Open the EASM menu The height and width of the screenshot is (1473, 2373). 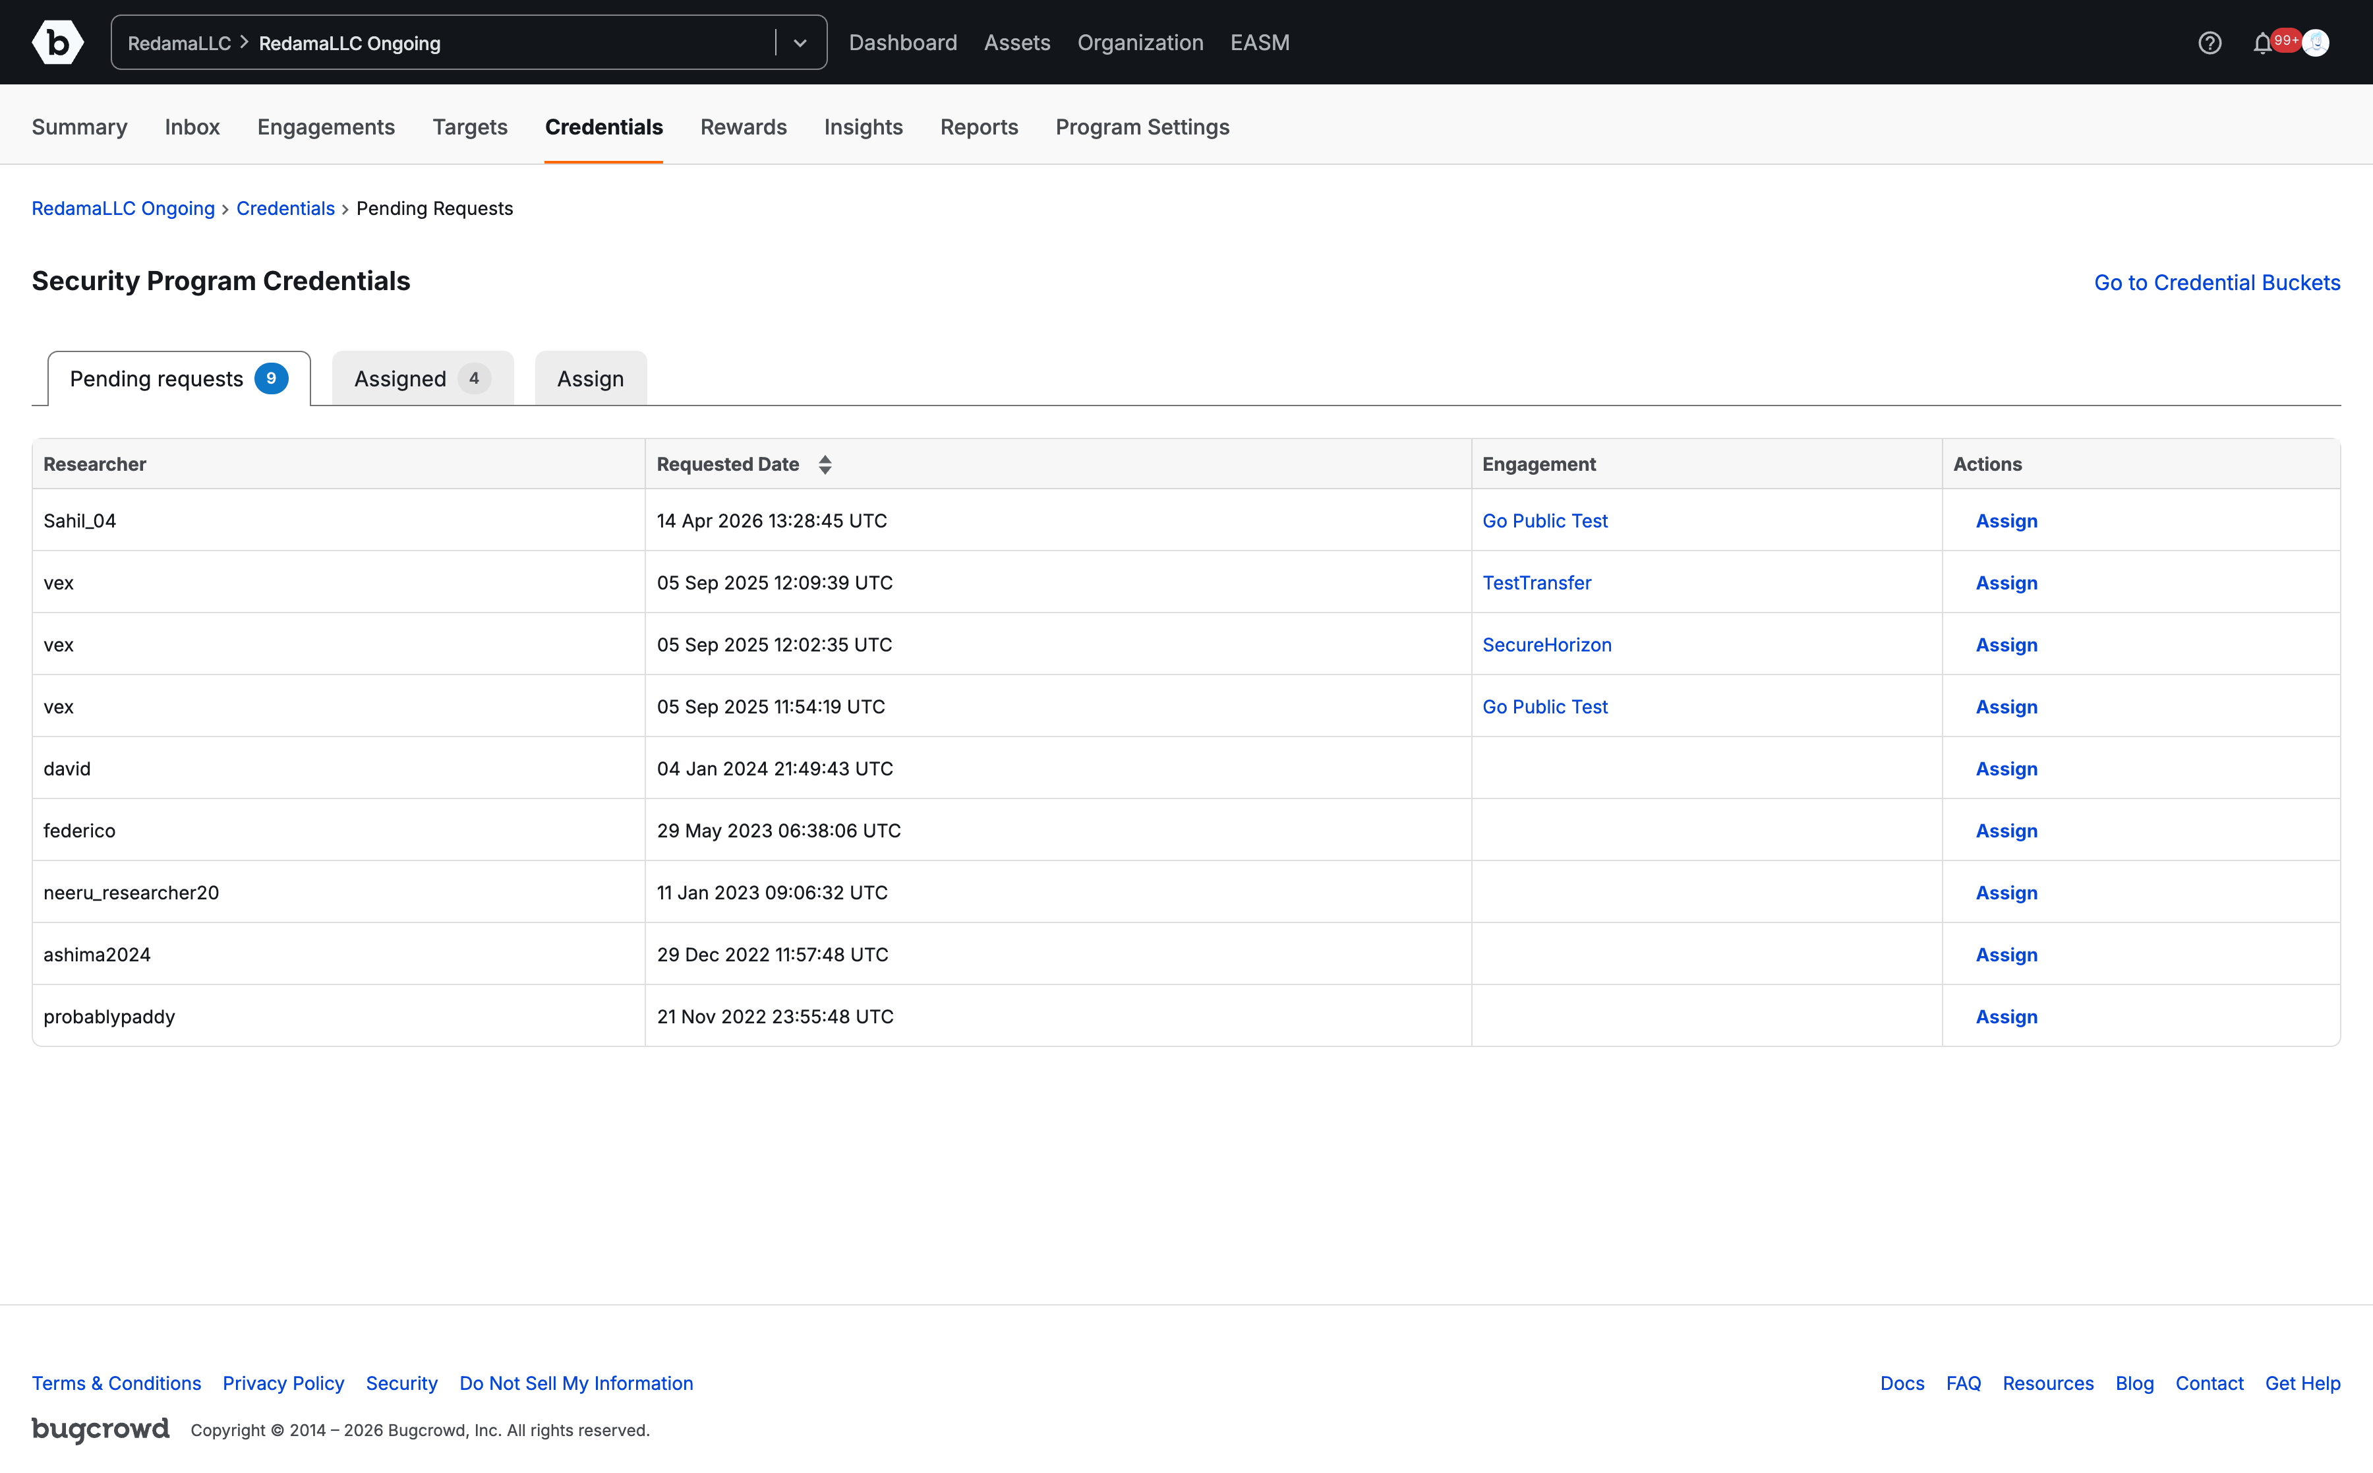pyautogui.click(x=1259, y=43)
